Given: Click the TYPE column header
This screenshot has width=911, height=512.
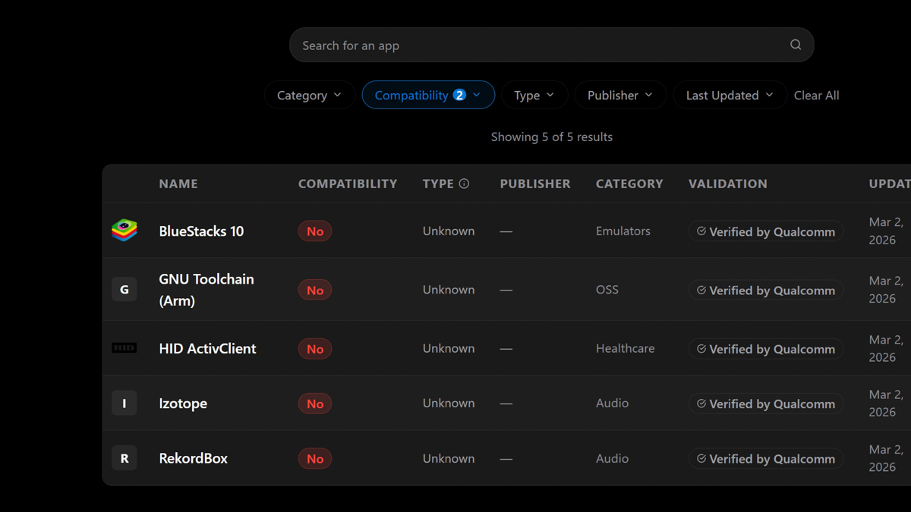Looking at the screenshot, I should [x=438, y=184].
